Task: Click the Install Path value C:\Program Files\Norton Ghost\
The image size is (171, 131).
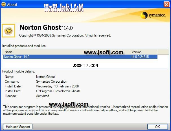Action: point(58,91)
